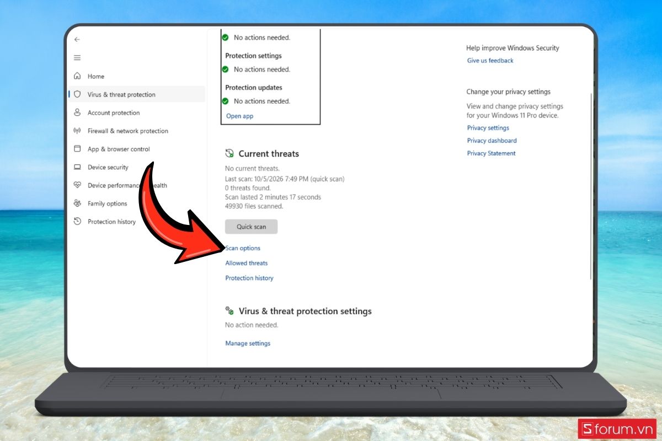Click 'No action needed.' text under settings
The image size is (662, 441).
[252, 325]
